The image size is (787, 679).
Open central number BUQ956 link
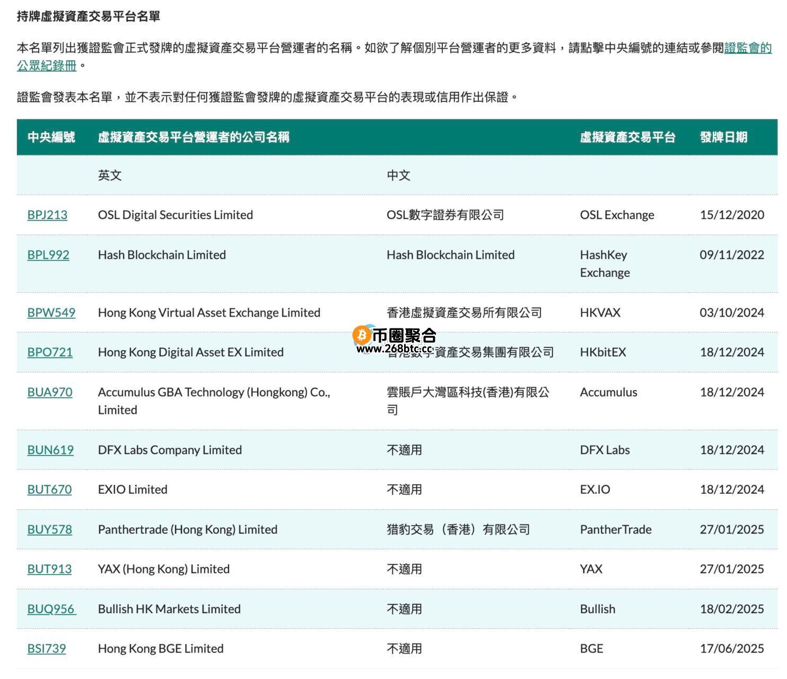click(51, 609)
